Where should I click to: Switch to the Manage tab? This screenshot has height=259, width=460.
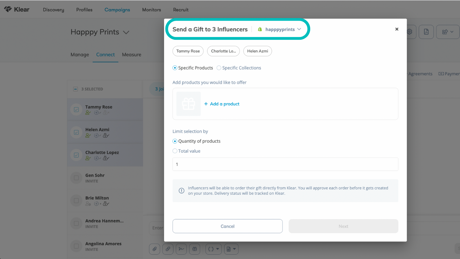[x=80, y=55]
